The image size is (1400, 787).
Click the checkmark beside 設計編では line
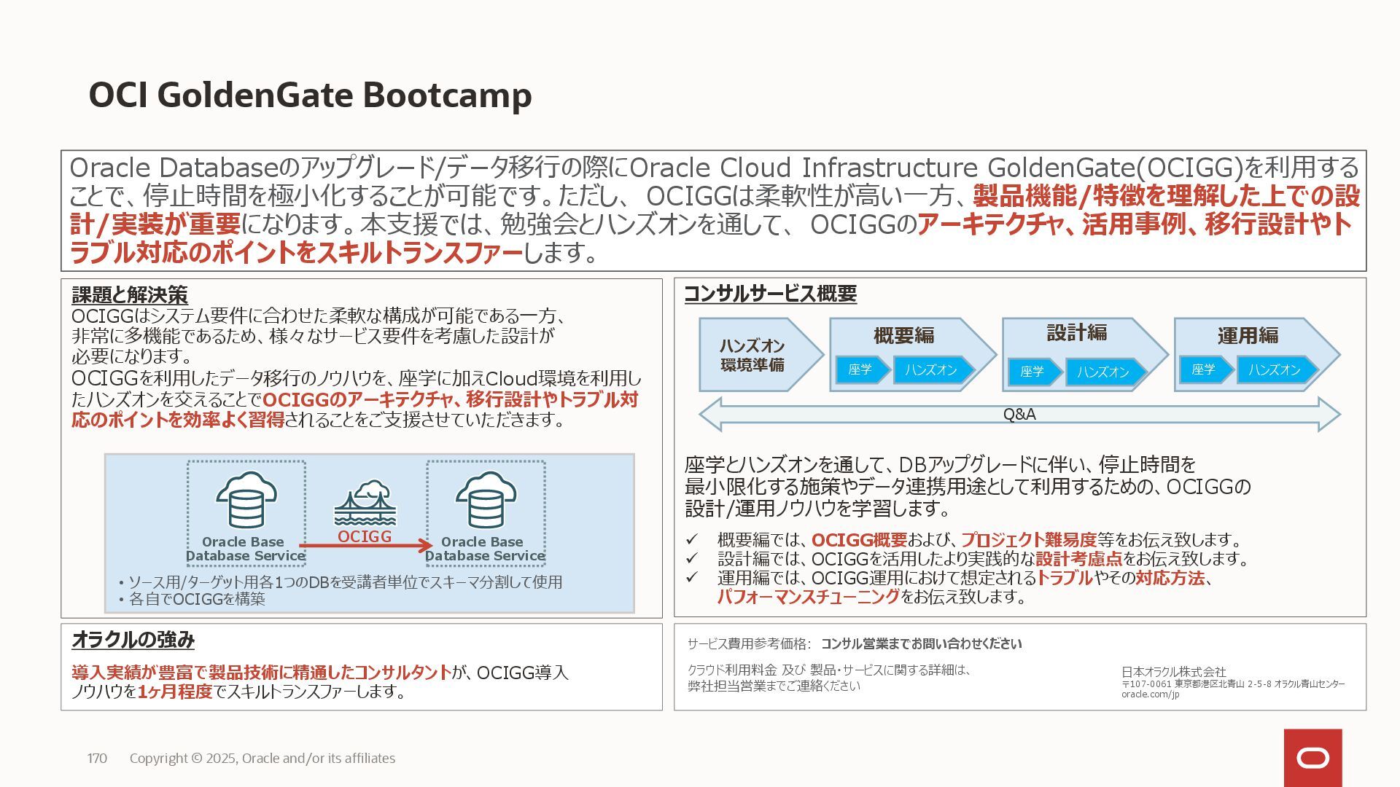(x=691, y=559)
